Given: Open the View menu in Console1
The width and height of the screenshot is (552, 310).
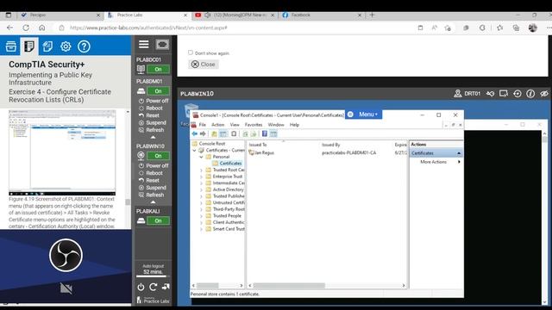Looking at the screenshot, I should coord(235,125).
